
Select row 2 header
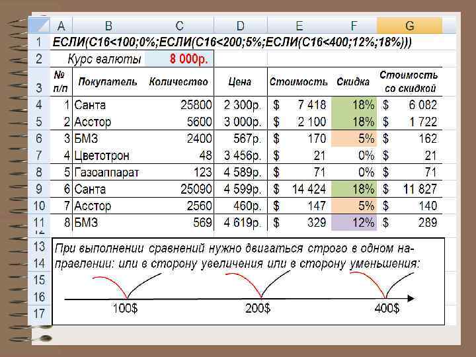click(x=40, y=58)
